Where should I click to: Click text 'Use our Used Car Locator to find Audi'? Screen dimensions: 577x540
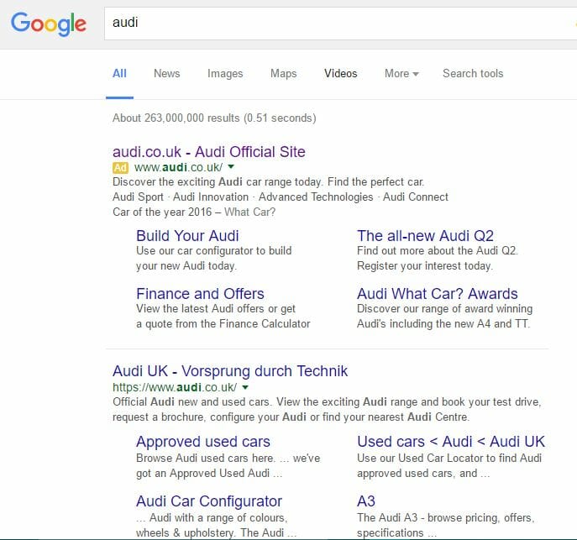pyautogui.click(x=449, y=459)
